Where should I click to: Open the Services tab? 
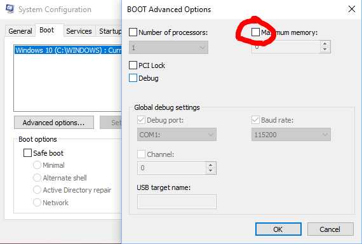pos(79,31)
